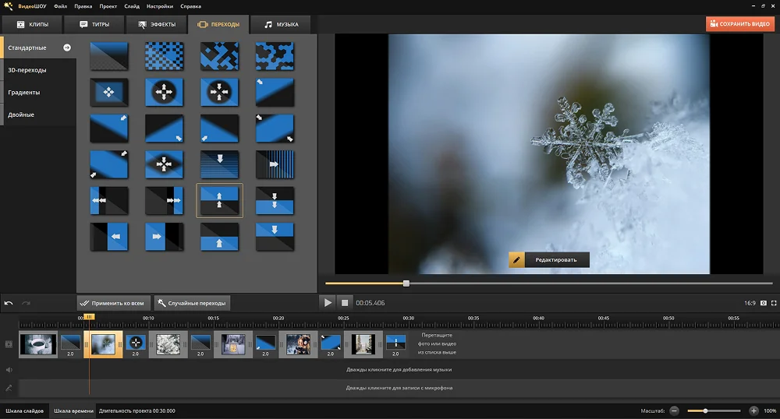The height and width of the screenshot is (419, 780).
Task: Click the zoom out minus icon
Action: 674,410
